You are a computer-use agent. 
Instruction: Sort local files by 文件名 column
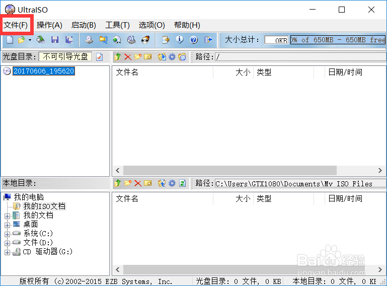click(163, 198)
